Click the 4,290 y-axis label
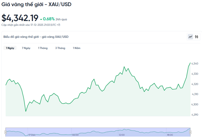This screenshot has width=202, height=139. click(x=195, y=115)
